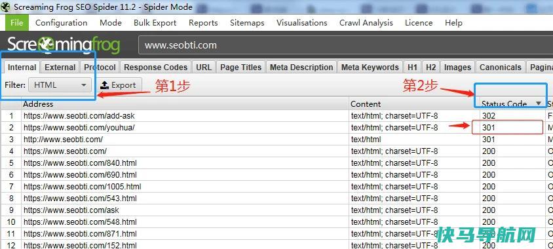
Task: Open the Sitemaps menu
Action: [x=247, y=23]
